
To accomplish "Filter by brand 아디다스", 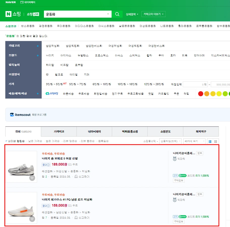I will [x=66, y=55].
